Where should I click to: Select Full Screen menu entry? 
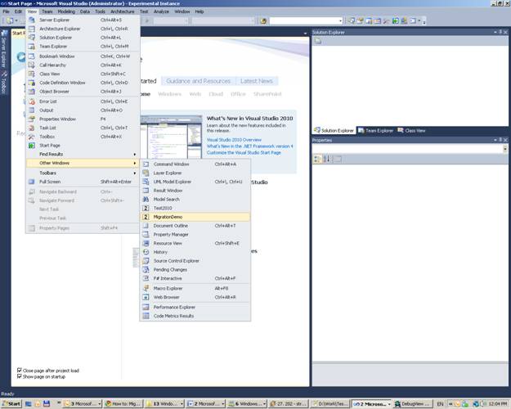[x=83, y=182]
